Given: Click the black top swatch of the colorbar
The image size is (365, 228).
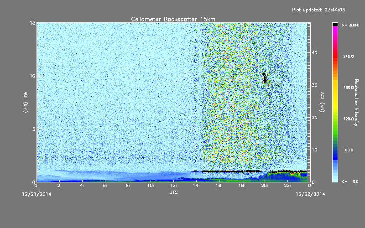Looking at the screenshot, I should 335,24.
